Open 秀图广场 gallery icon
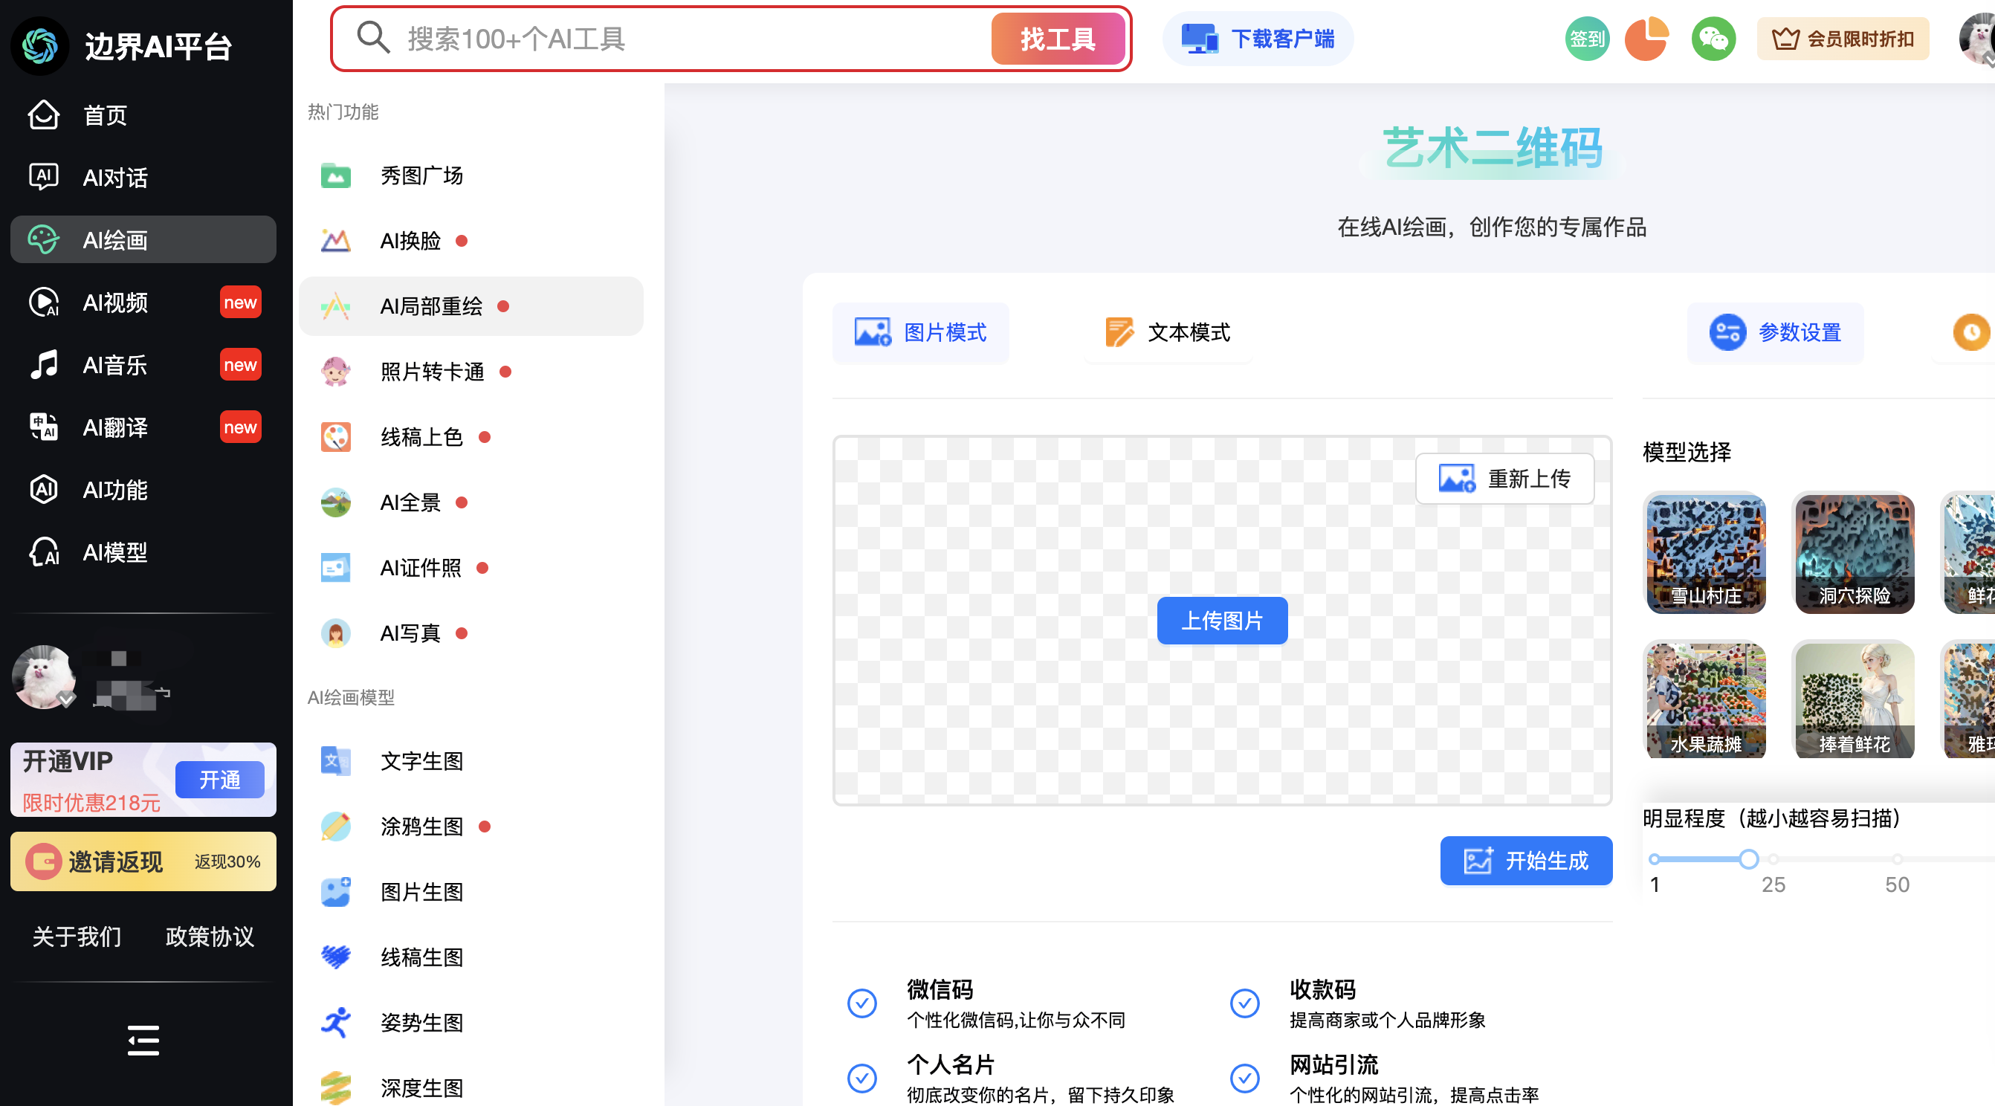This screenshot has width=1995, height=1106. click(335, 176)
